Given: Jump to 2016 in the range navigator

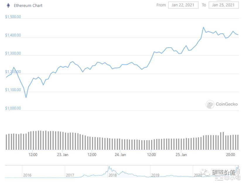Looking at the screenshot, I should [27, 175].
